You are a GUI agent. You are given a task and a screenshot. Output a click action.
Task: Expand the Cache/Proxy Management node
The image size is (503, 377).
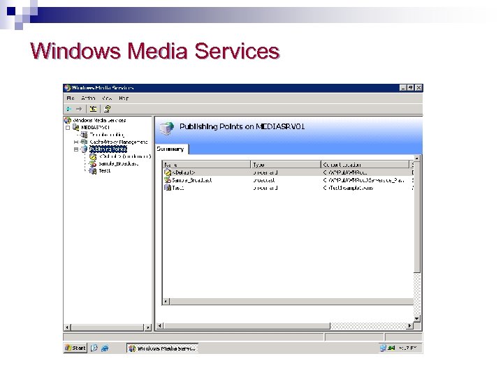(x=76, y=142)
